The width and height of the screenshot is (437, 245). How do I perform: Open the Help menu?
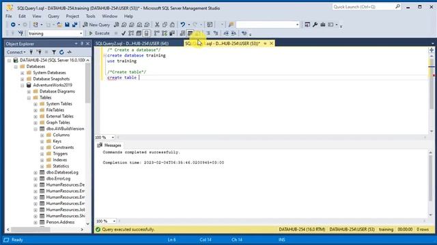(128, 16)
